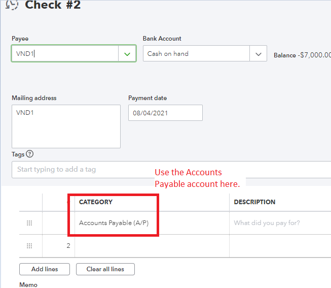
Task: Select the Payment date field
Action: (x=165, y=113)
